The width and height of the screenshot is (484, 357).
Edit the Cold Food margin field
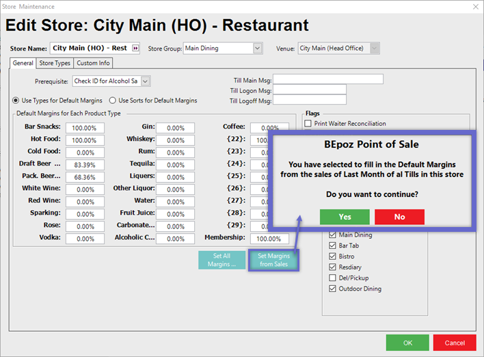85,153
